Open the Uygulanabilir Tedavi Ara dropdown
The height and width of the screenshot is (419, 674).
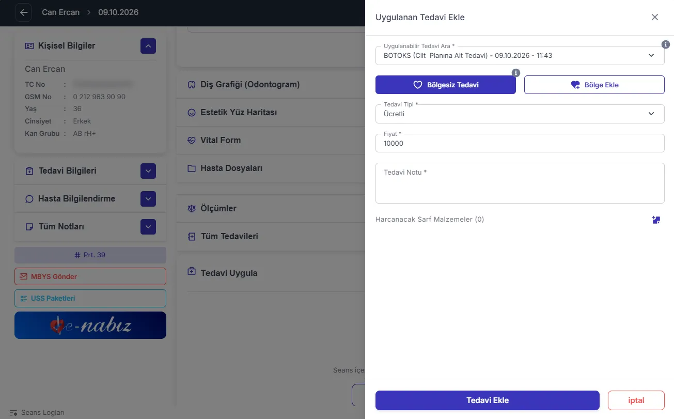point(520,55)
